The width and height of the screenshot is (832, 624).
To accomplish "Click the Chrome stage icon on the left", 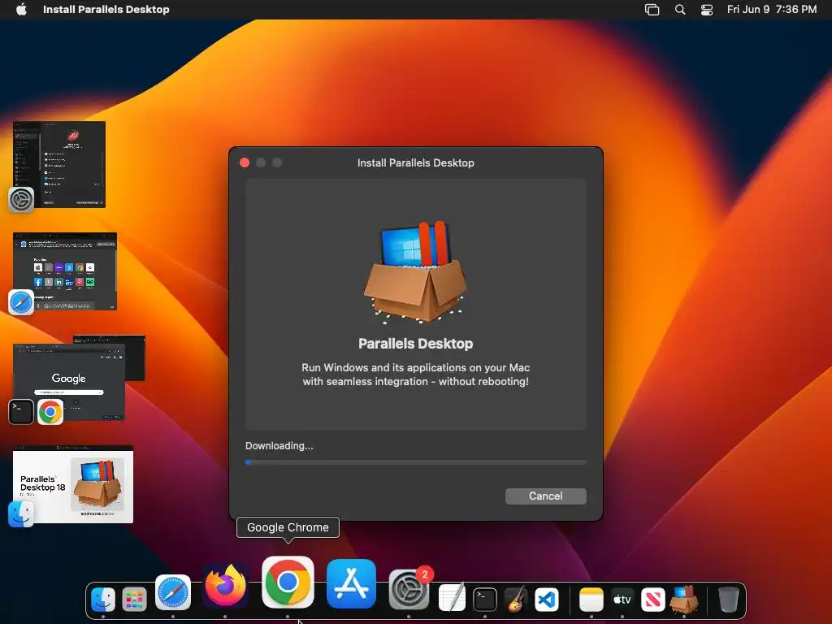I will point(50,412).
